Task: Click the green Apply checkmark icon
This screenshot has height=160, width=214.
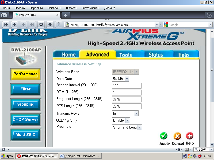Action: click(164, 136)
